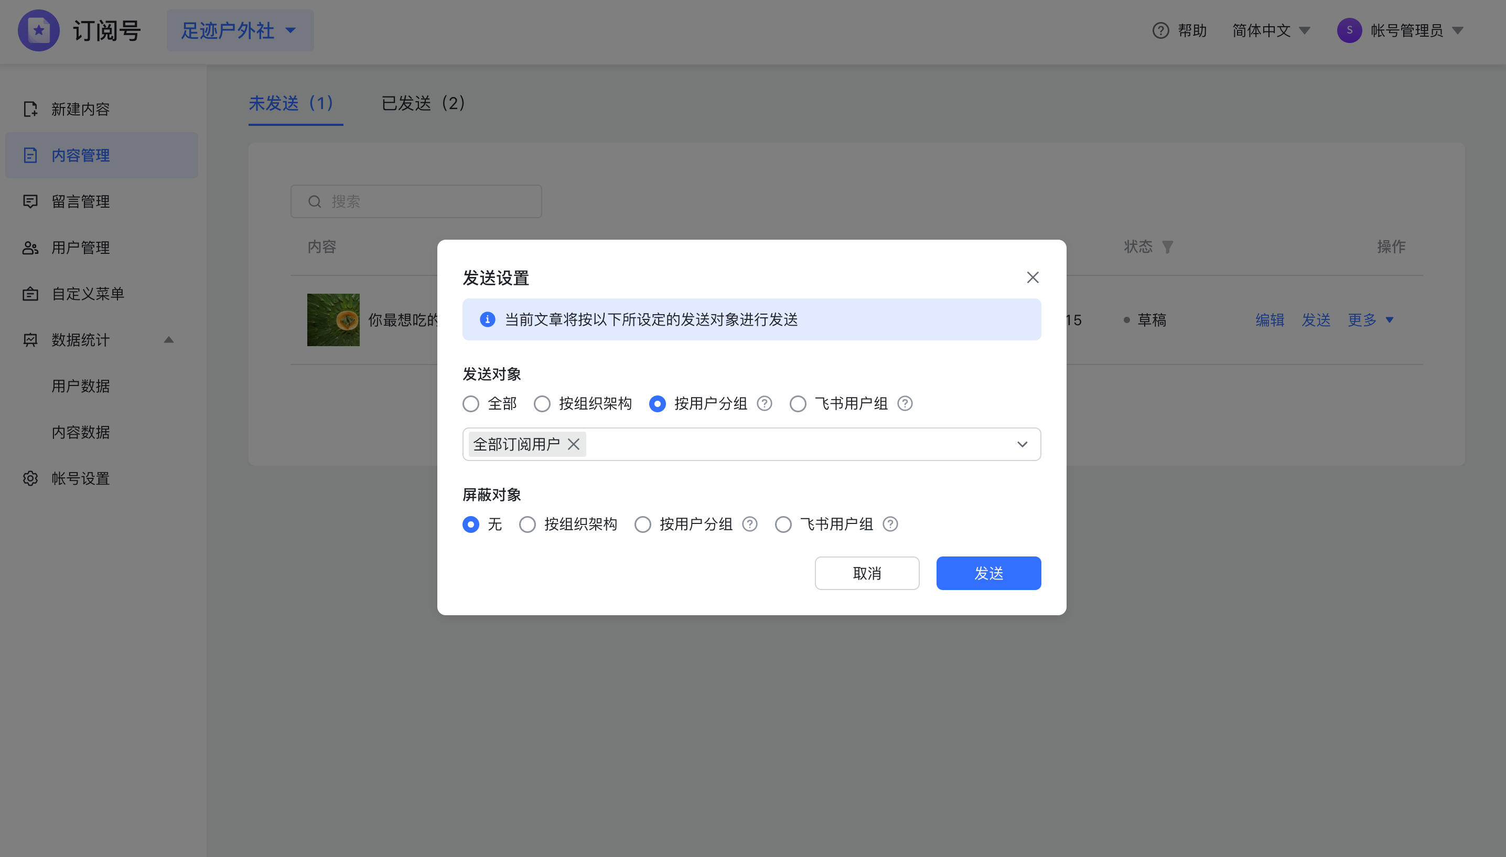Click help icon beside 屏蔽对象 按用户分组
The image size is (1506, 857).
tap(749, 524)
